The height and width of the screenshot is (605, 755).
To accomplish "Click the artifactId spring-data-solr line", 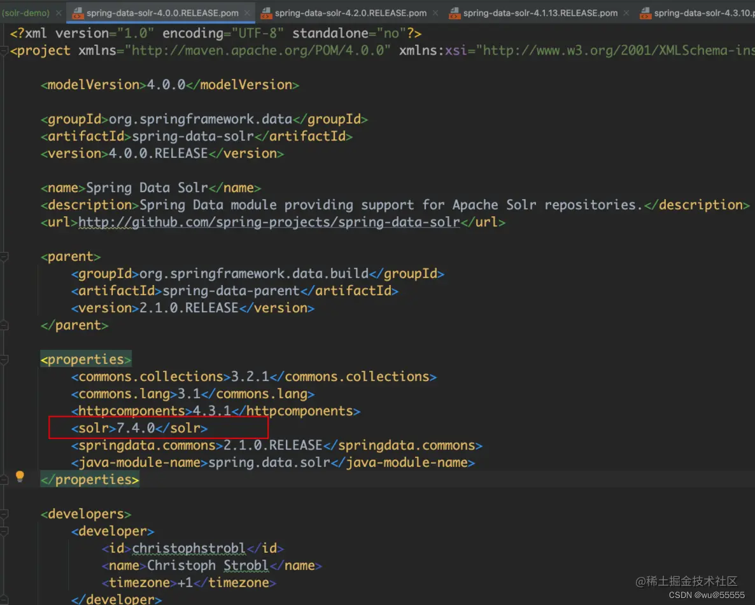I will coord(197,136).
